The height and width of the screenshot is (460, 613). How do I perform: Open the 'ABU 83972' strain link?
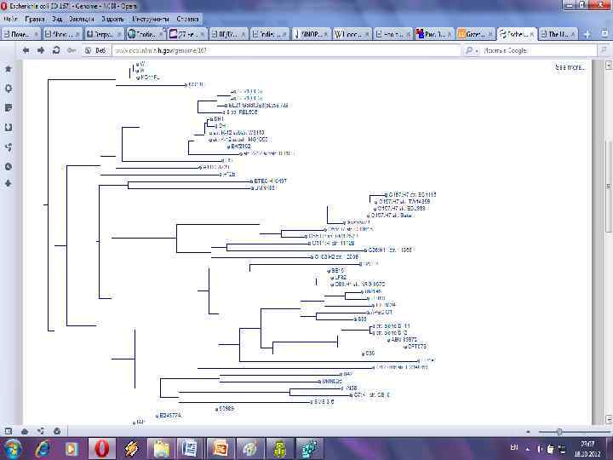pyautogui.click(x=404, y=340)
